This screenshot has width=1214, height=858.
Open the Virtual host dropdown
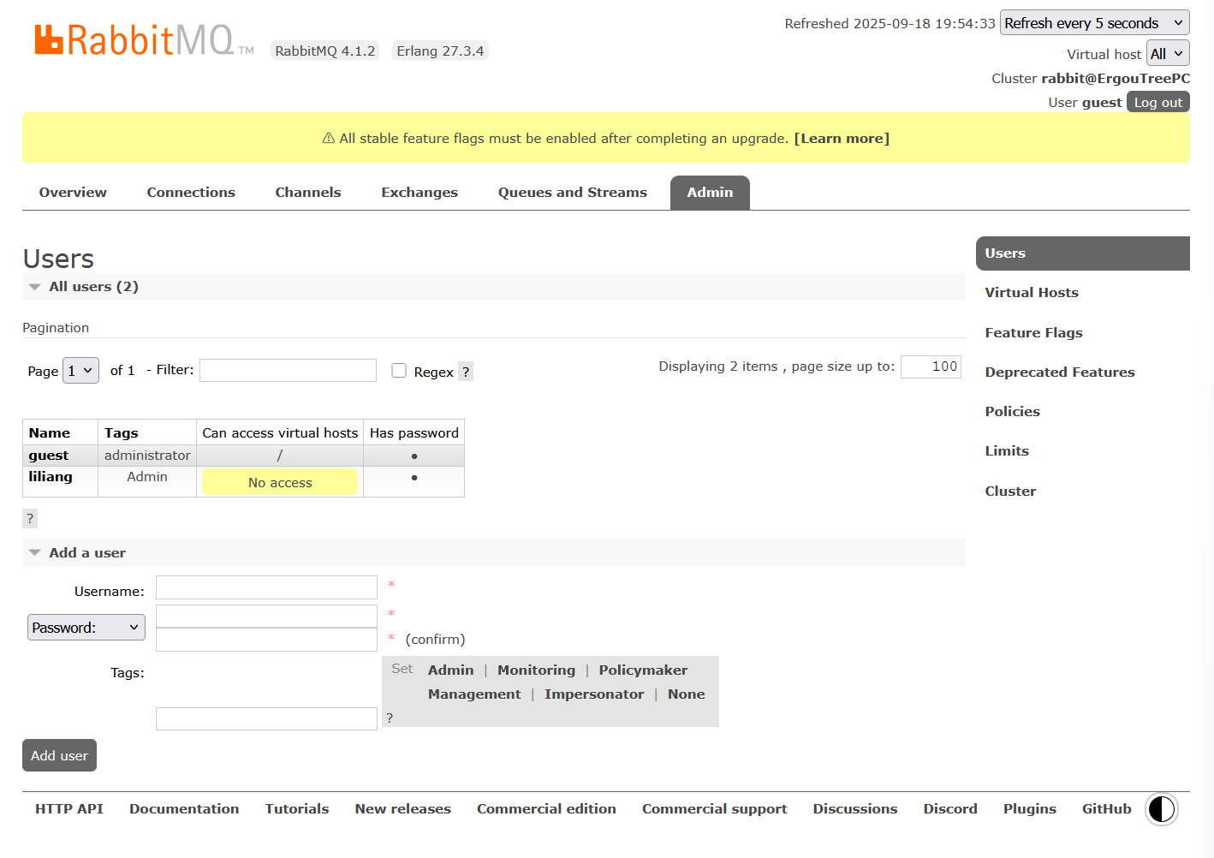click(x=1167, y=54)
